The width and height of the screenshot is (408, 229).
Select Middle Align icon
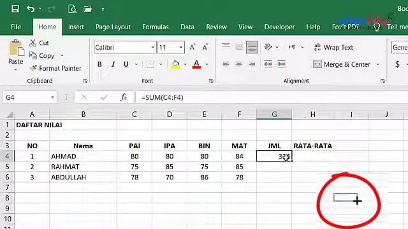tap(238, 46)
